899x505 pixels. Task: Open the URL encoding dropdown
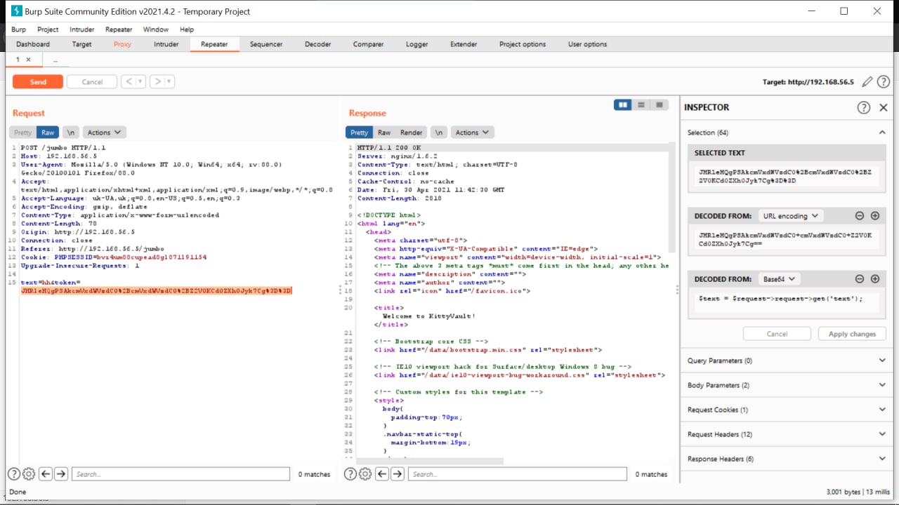point(792,216)
